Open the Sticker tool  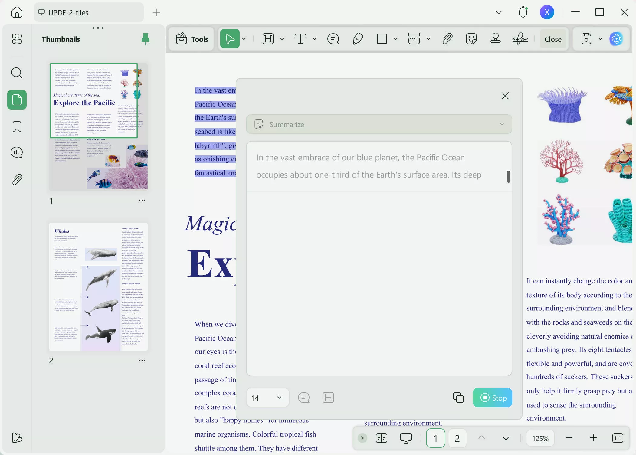[x=471, y=39]
